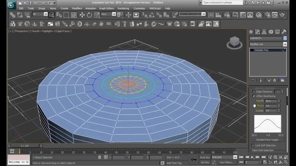Click the ViewCube in viewport
Image resolution: width=296 pixels, height=166 pixels.
click(234, 43)
